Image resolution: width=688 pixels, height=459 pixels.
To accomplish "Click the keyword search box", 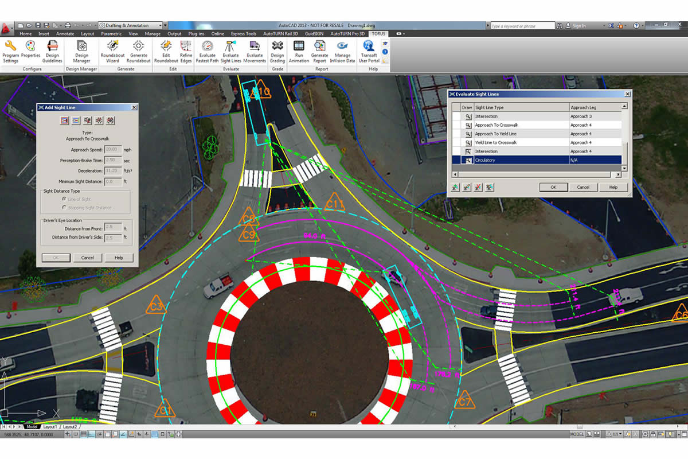I will [x=522, y=26].
